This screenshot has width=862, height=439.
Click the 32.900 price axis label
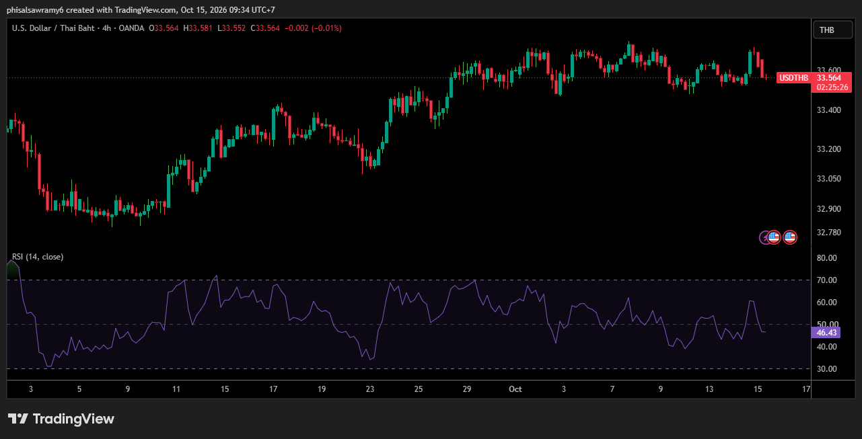click(x=828, y=209)
